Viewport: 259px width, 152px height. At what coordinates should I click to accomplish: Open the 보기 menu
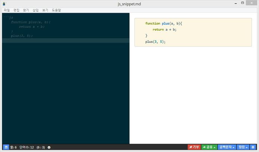45,10
